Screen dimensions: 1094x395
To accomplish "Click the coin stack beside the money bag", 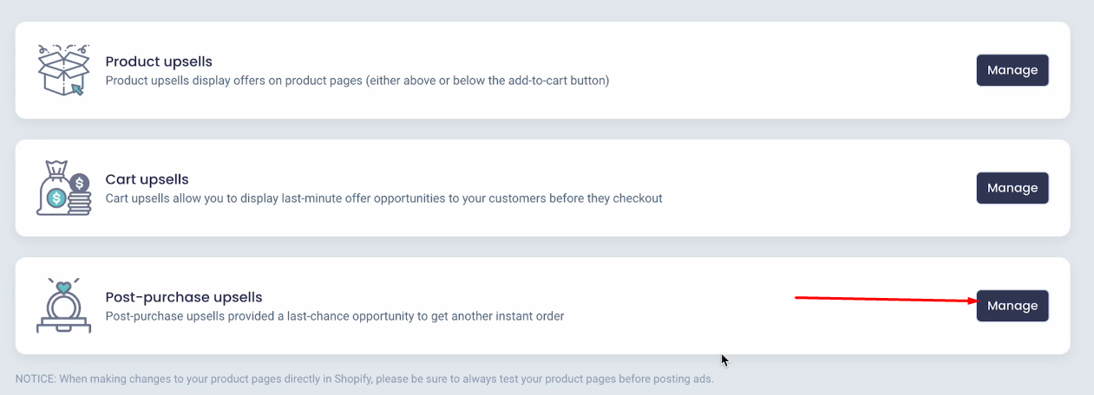I will pos(80,196).
